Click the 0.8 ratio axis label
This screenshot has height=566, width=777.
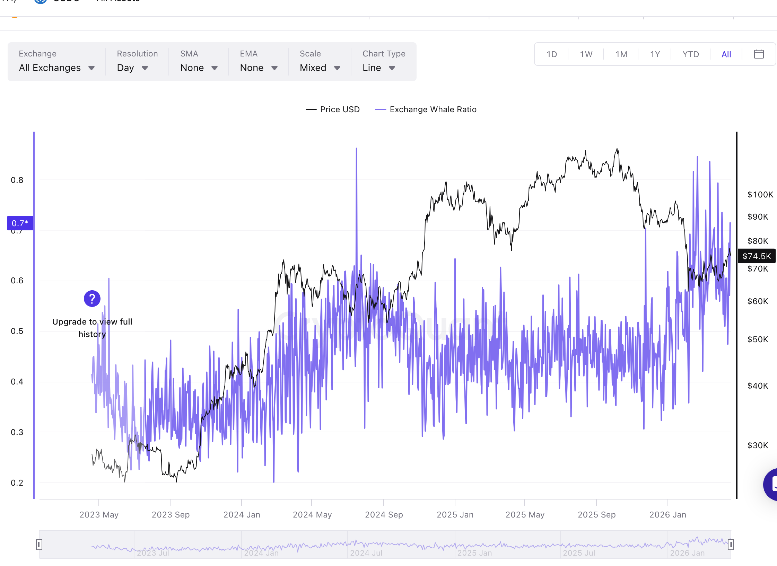(x=17, y=180)
